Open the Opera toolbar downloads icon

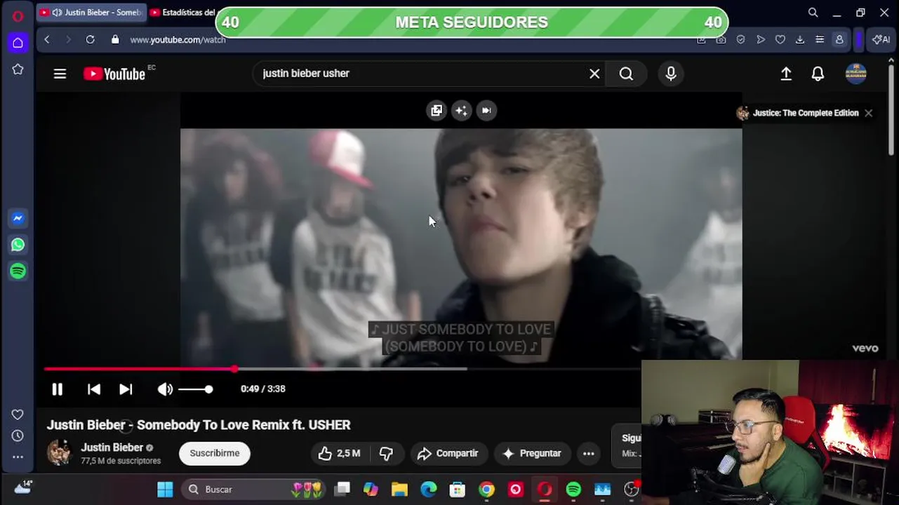tap(800, 40)
